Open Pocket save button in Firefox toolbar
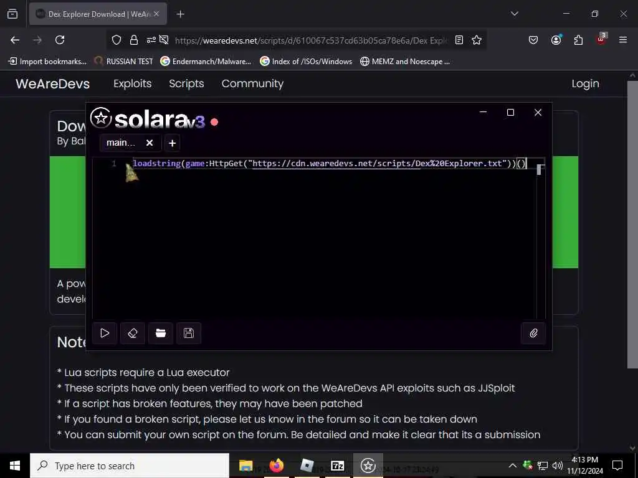This screenshot has width=638, height=478. coord(533,40)
